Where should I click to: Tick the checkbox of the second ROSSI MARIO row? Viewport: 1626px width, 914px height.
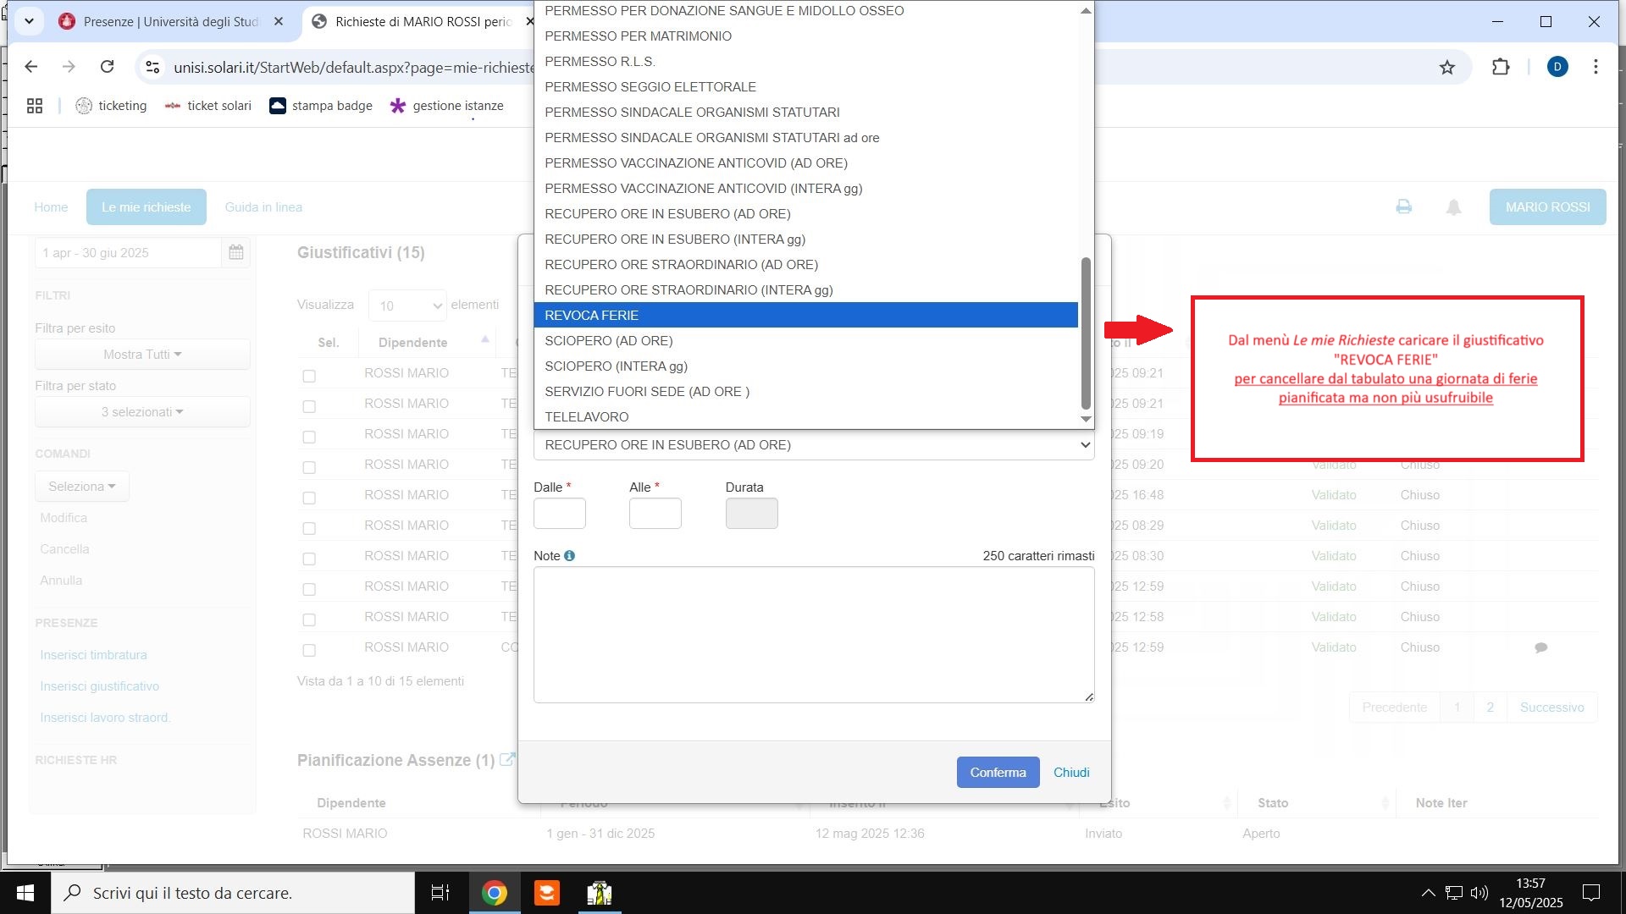click(309, 406)
